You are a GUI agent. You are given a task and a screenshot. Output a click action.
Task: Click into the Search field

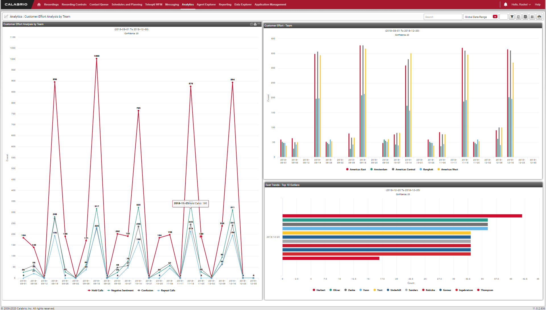(442, 17)
